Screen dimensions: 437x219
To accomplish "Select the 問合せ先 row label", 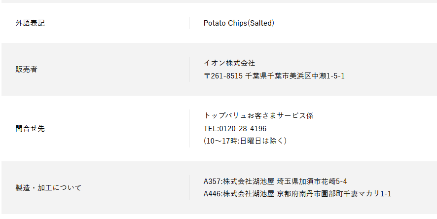I will tap(30, 129).
